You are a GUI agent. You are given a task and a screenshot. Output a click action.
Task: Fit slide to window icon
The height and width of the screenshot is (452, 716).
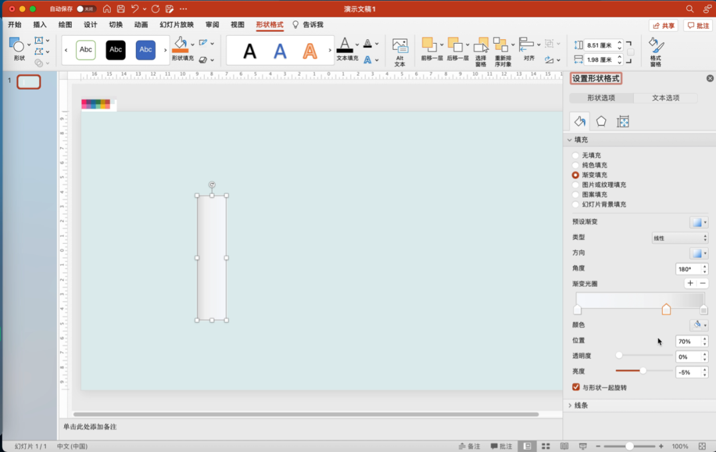(702, 446)
